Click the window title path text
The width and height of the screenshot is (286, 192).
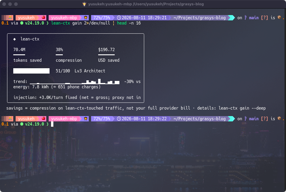[x=146, y=4]
